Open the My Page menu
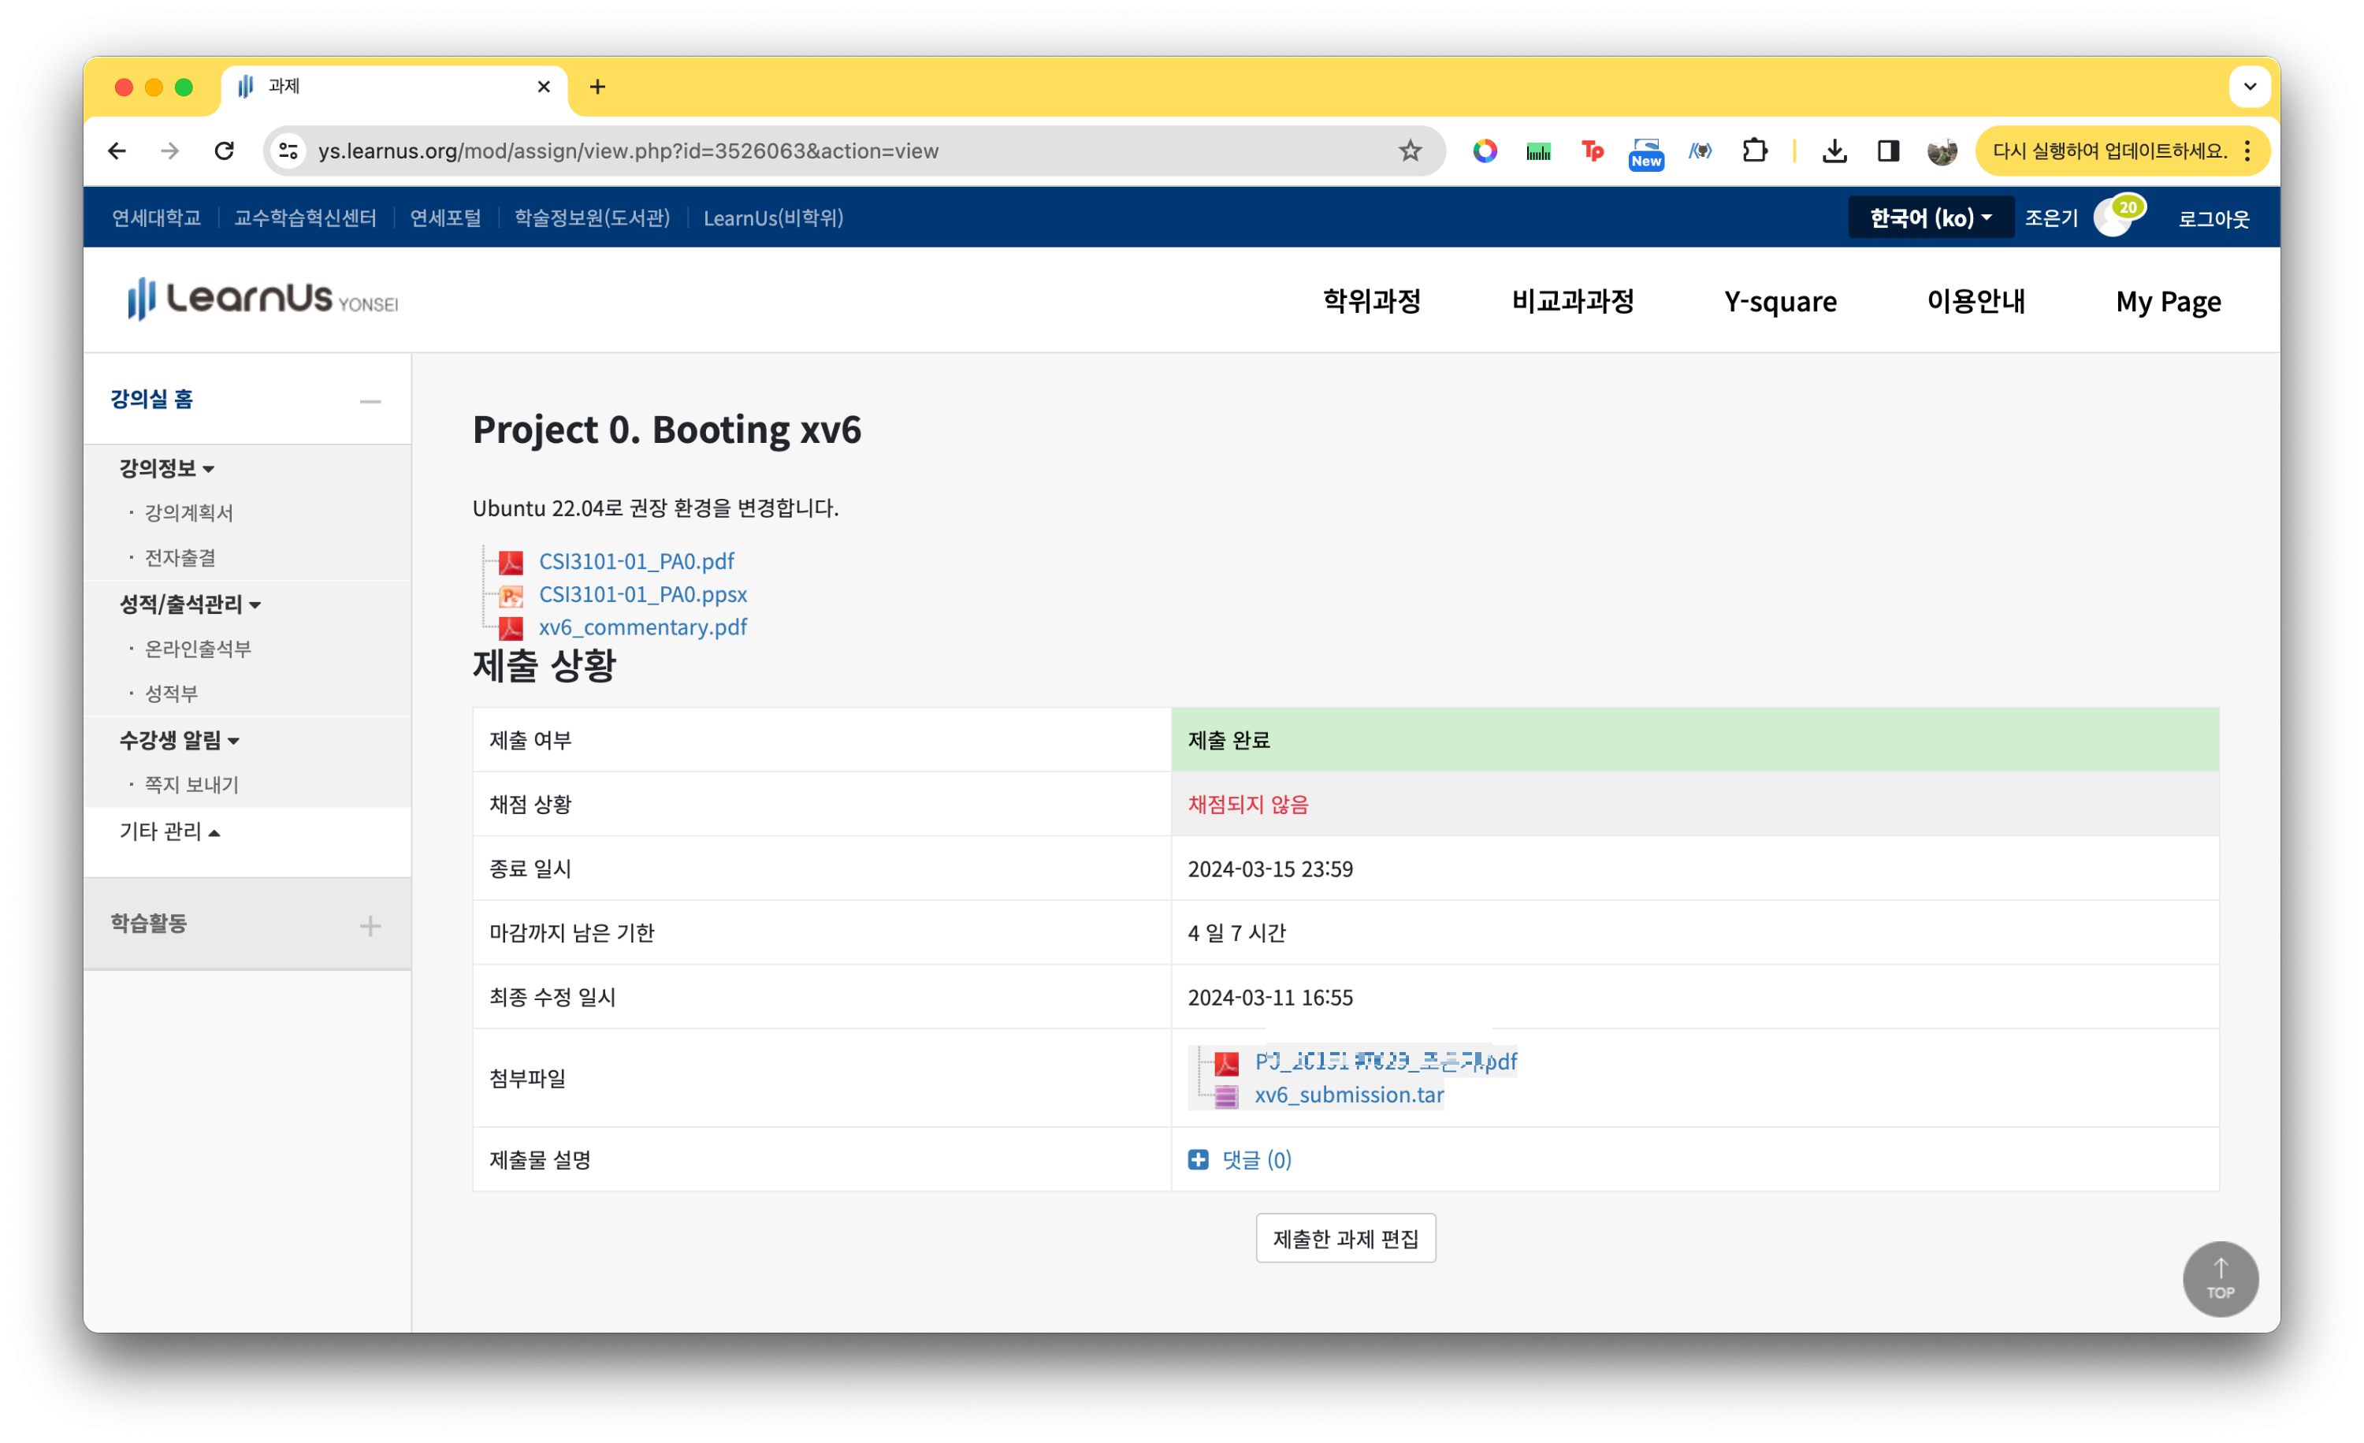Viewport: 2364px width, 1443px height. [2167, 301]
